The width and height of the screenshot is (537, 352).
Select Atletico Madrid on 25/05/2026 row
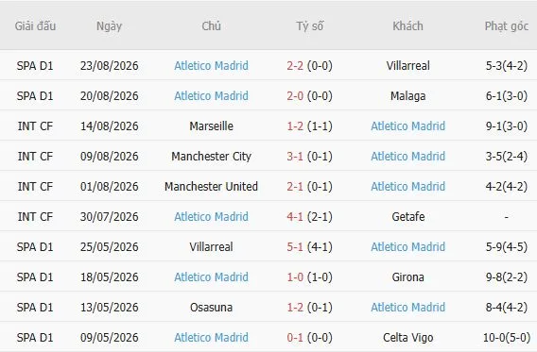[x=407, y=246]
